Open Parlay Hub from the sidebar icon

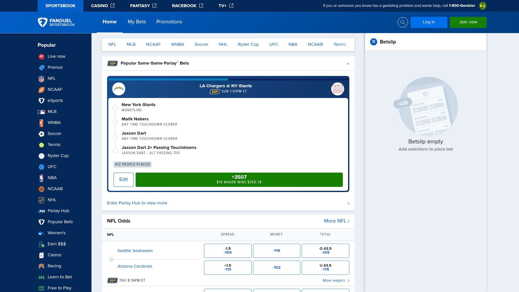[x=42, y=211]
